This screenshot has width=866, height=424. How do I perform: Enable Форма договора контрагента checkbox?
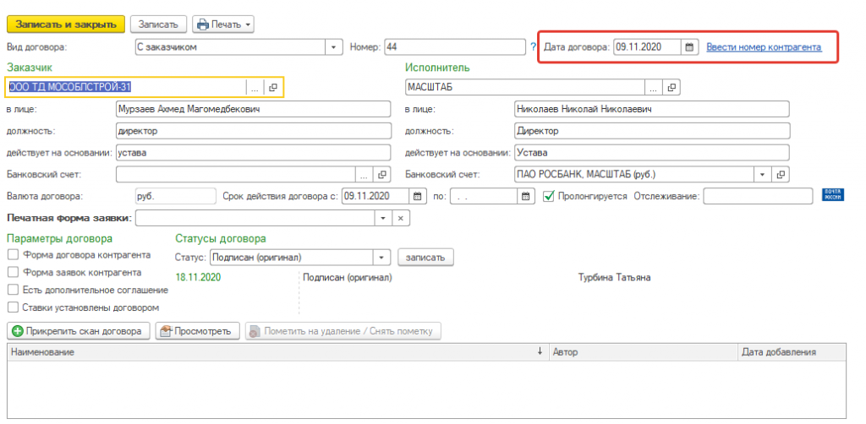[14, 255]
